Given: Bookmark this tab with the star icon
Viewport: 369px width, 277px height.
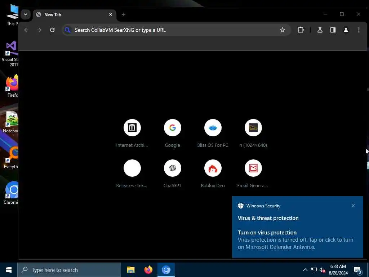Looking at the screenshot, I should pyautogui.click(x=283, y=30).
